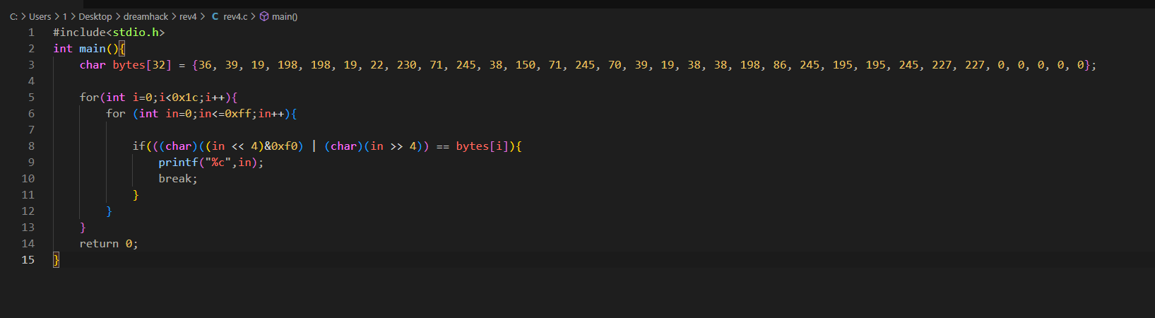Click the closing brace on line 13

click(83, 228)
